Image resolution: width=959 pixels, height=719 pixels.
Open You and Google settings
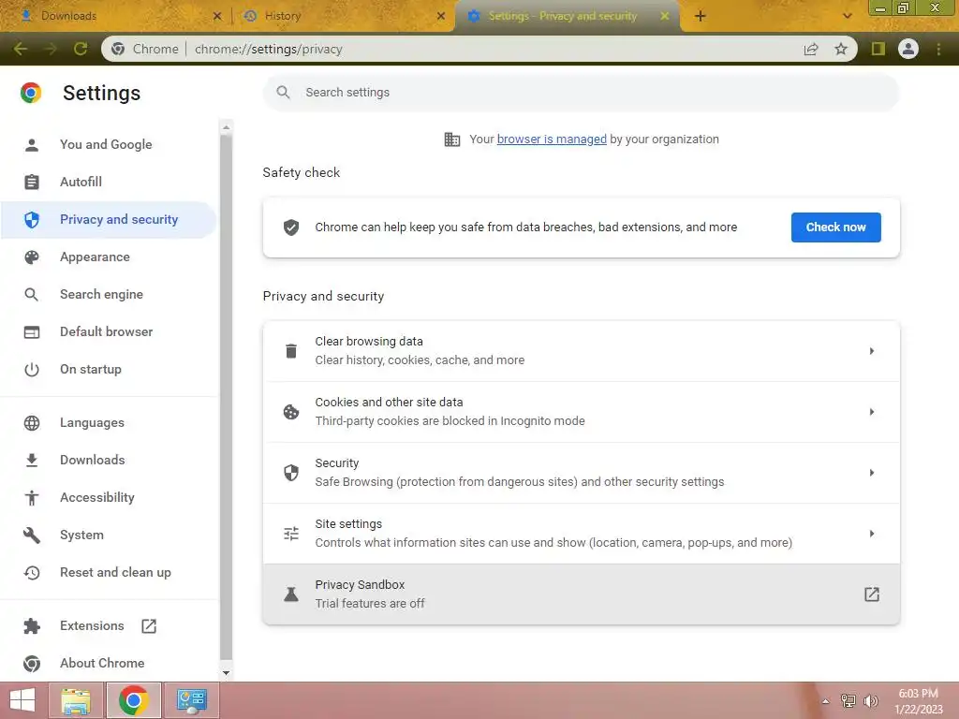pos(109,144)
